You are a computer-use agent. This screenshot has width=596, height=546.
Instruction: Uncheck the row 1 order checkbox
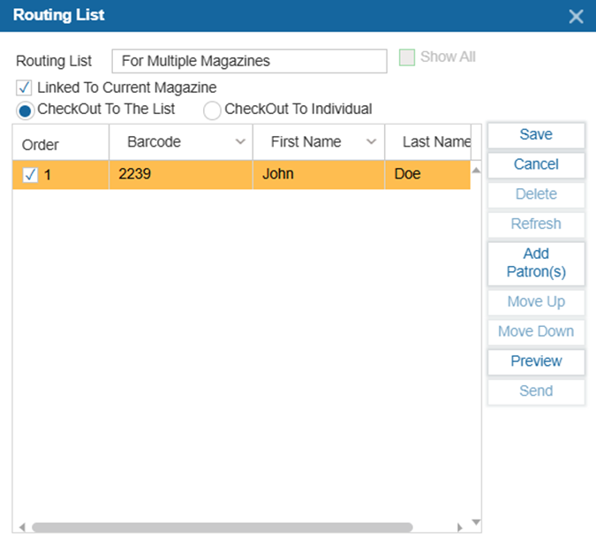30,175
